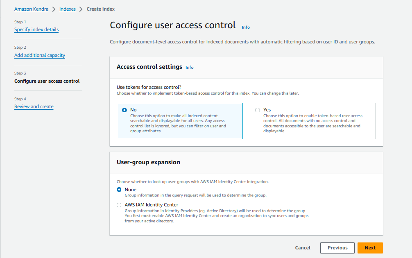Viewport: 412px width, 258px height.
Task: Choose "None" for user-group expansion
Action: click(119, 189)
